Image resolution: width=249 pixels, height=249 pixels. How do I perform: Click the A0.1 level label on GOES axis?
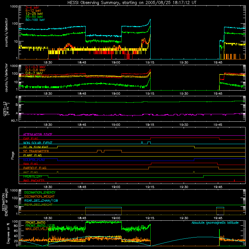(14, 120)
